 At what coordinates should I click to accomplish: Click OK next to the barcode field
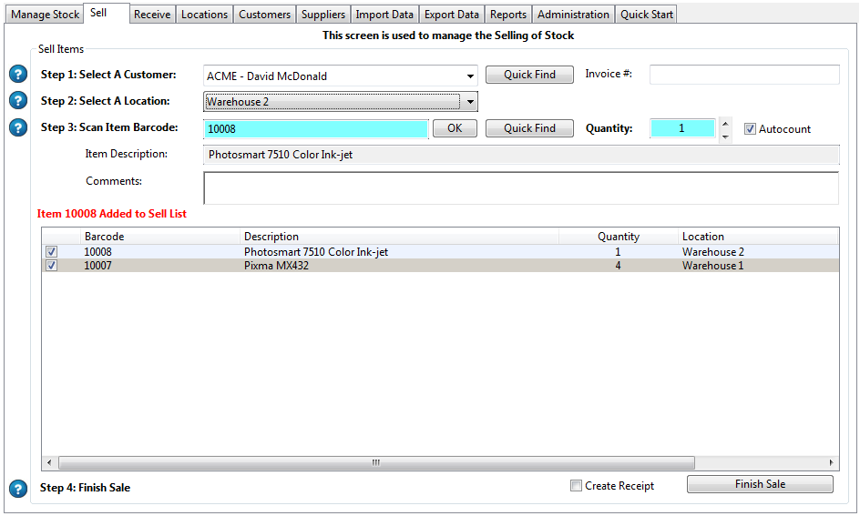(455, 128)
